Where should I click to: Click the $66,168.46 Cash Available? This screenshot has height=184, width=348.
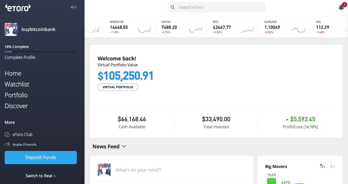tap(132, 119)
